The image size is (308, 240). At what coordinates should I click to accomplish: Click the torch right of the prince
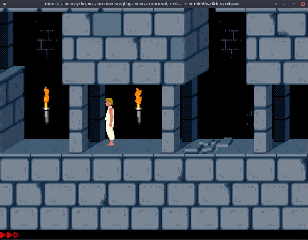click(138, 106)
